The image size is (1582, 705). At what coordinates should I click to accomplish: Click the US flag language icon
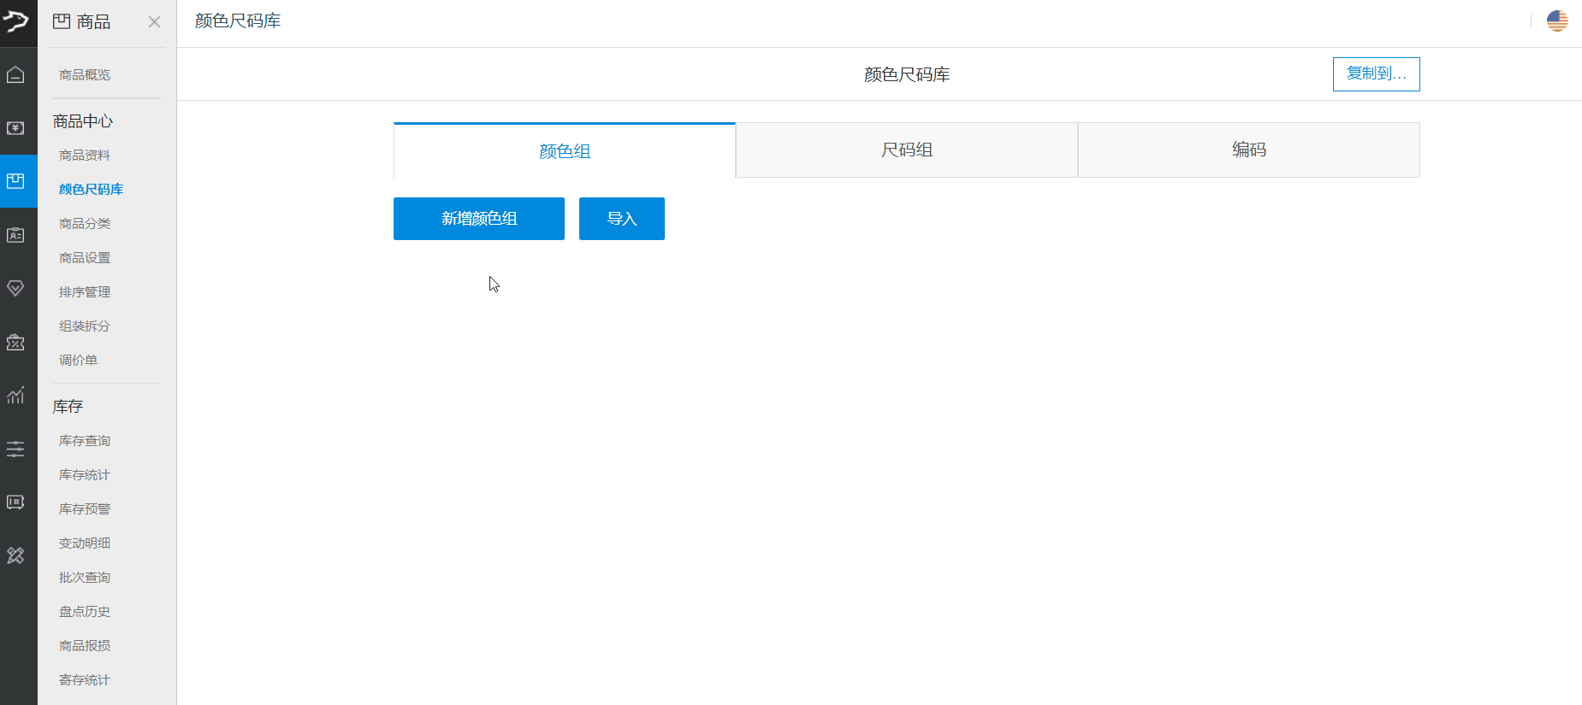[x=1557, y=21]
